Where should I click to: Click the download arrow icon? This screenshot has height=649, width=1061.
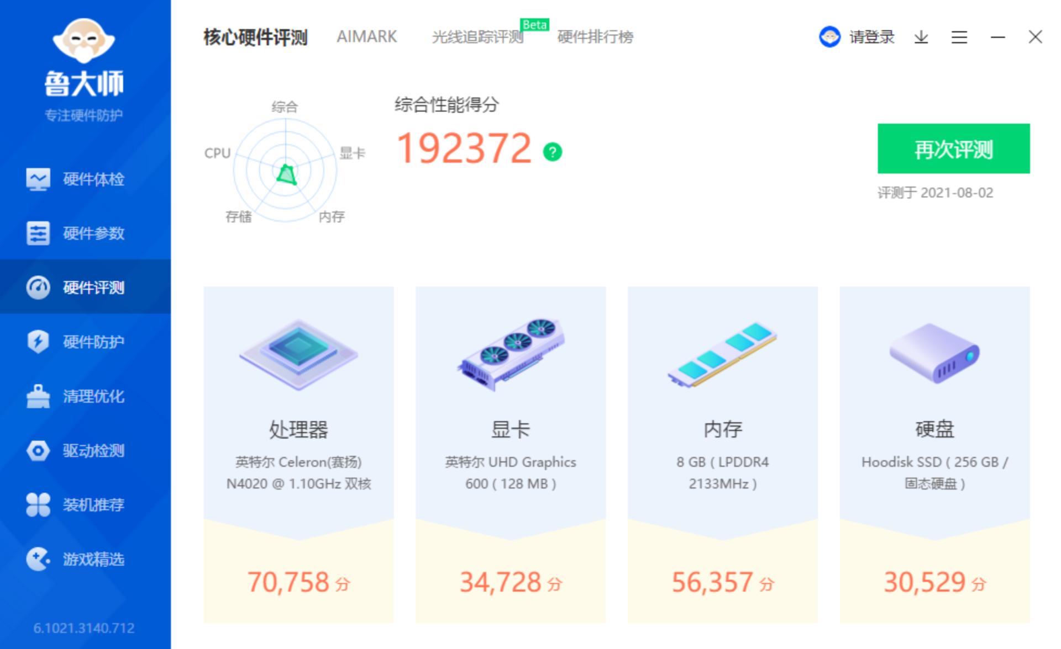[x=921, y=37]
